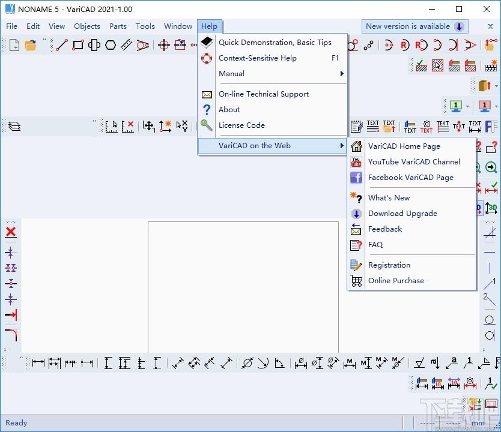Click the note with pencil text icon
This screenshot has width=501, height=432.
coord(356,127)
